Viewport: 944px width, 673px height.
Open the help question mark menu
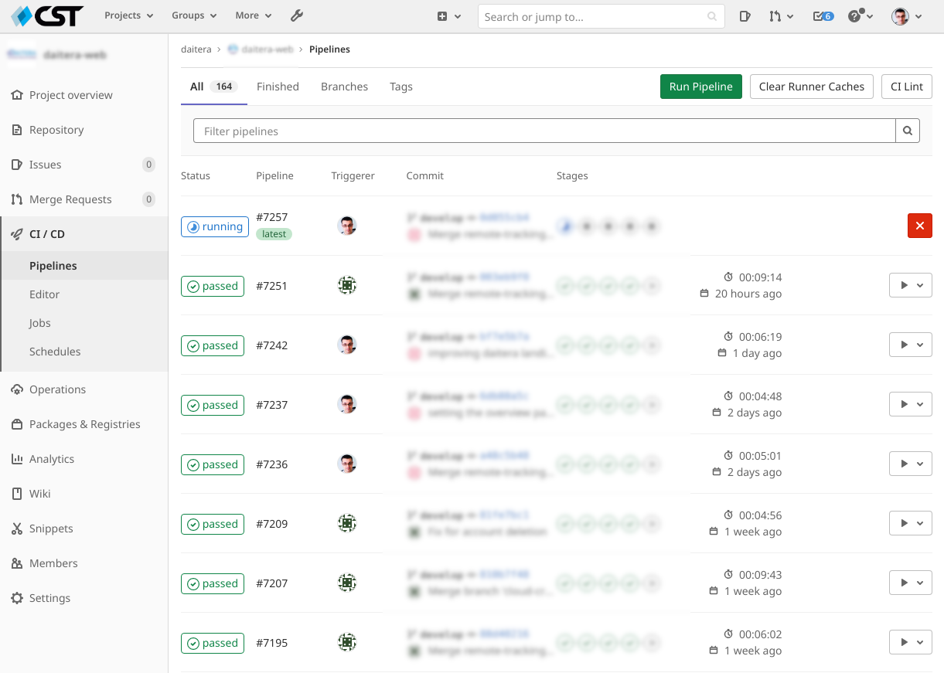[x=861, y=16]
